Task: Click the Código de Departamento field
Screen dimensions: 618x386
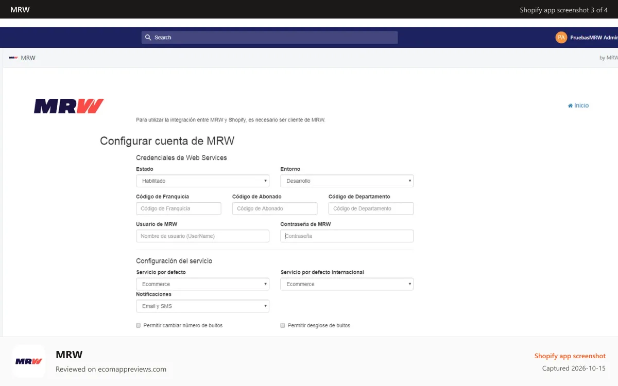Action: coord(371,208)
